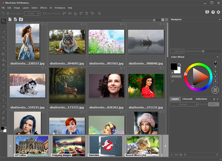Click the delete layer trash icon

217,154
